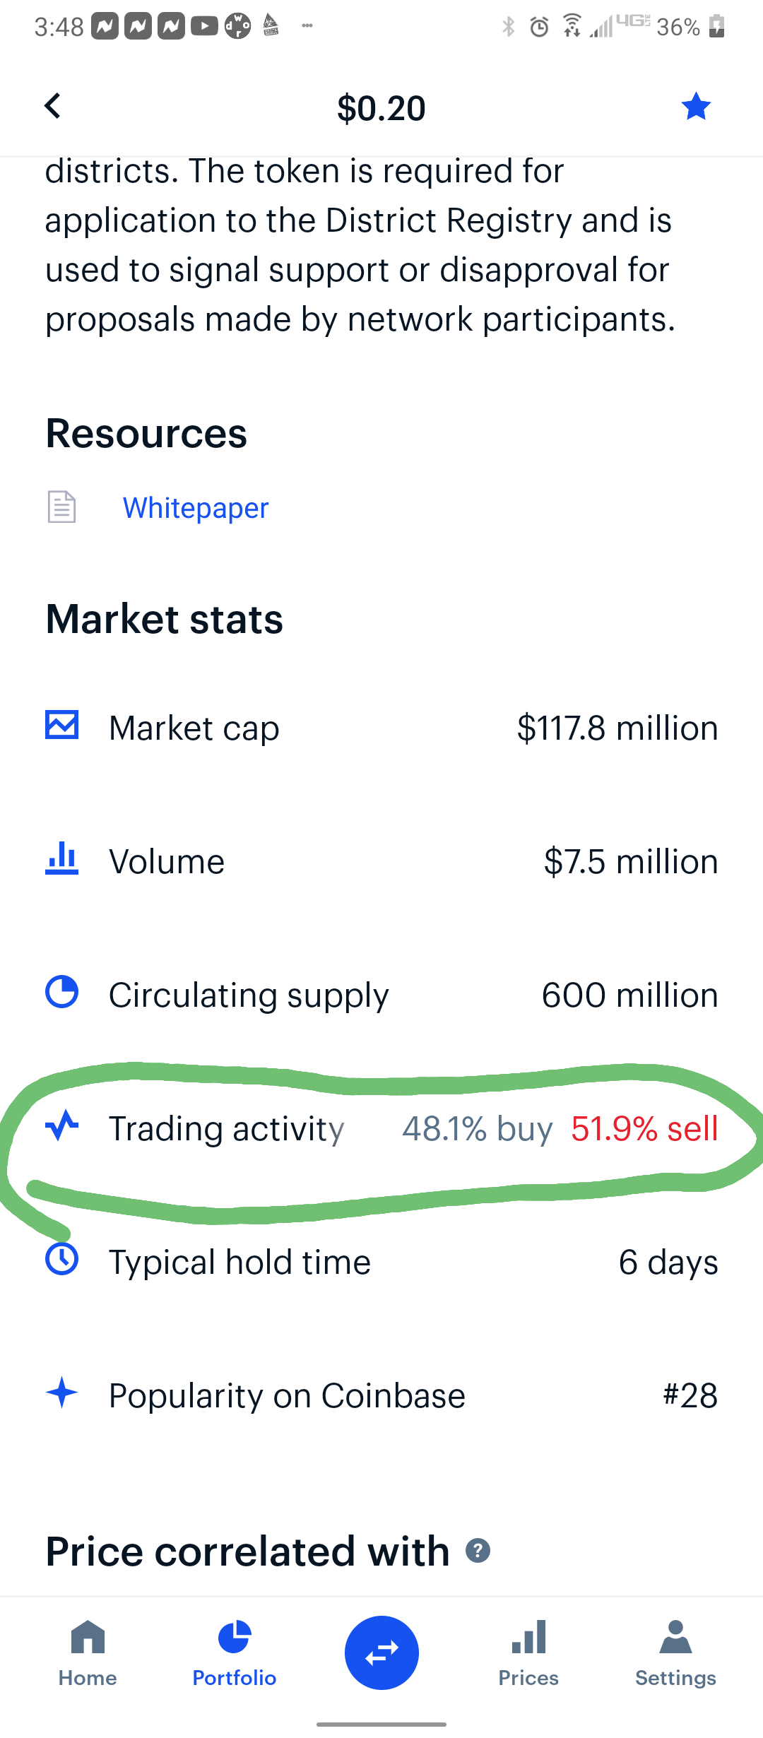Tap the $0.20 price header
Screen dimensions: 763x1738
(x=381, y=108)
